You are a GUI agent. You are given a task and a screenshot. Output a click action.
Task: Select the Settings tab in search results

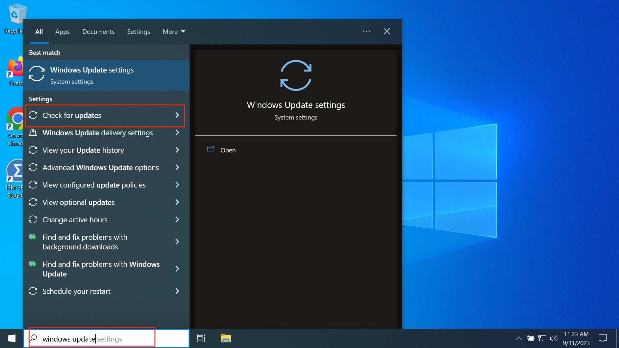[x=139, y=31]
